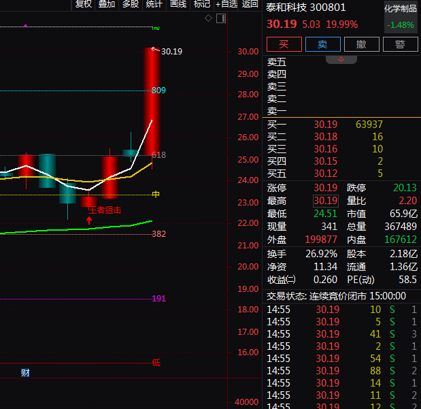Activate the 画线 drawing tool
Screen dimensions: 421x409
(178, 4)
